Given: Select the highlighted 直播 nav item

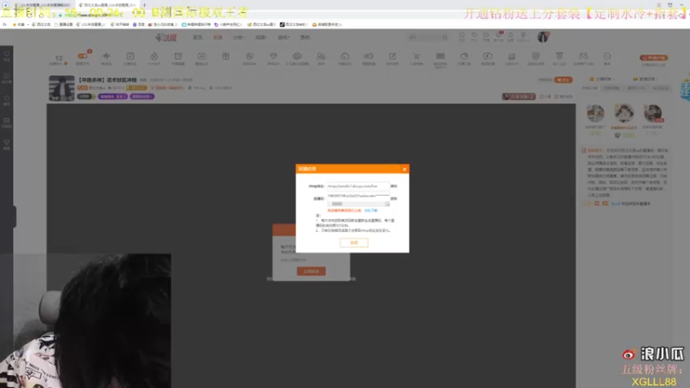Looking at the screenshot, I should pos(218,37).
